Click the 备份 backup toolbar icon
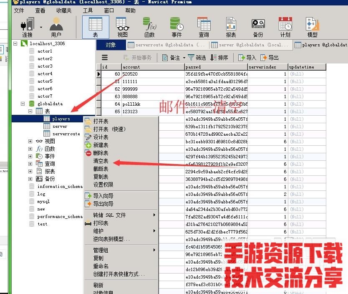This screenshot has width=348, height=294. point(258,27)
